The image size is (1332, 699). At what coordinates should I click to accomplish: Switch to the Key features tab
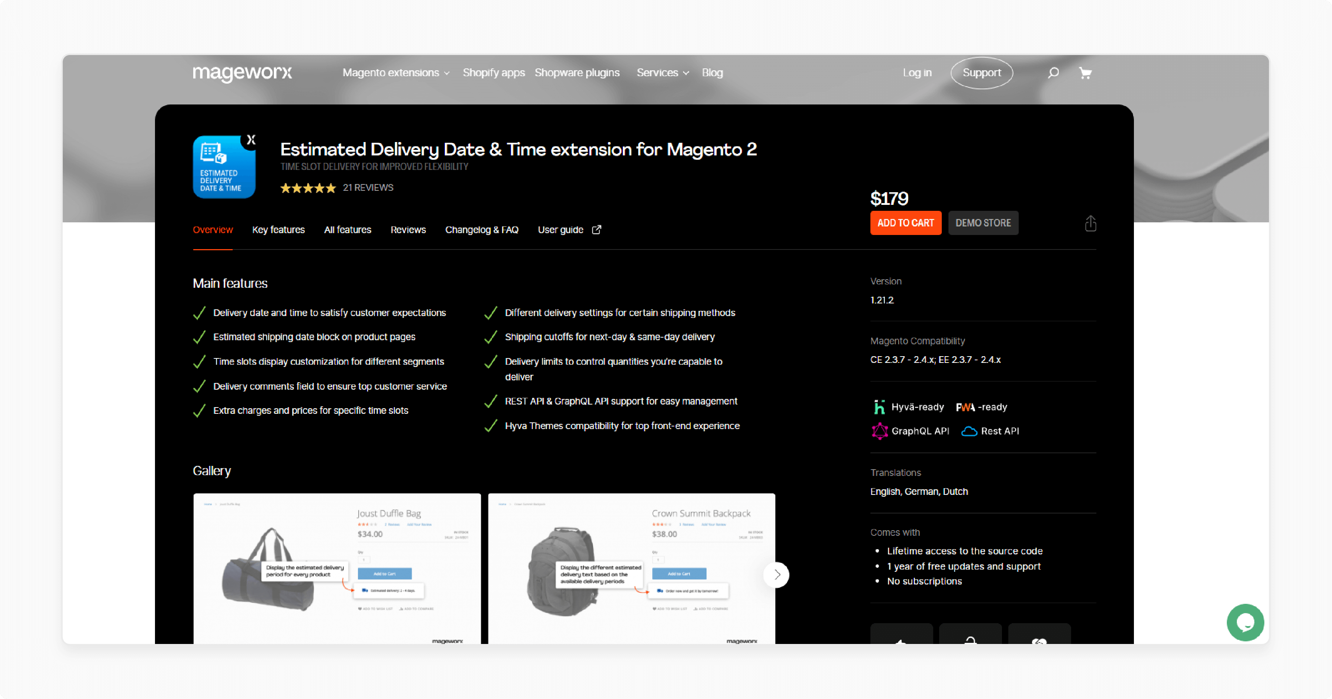tap(278, 230)
